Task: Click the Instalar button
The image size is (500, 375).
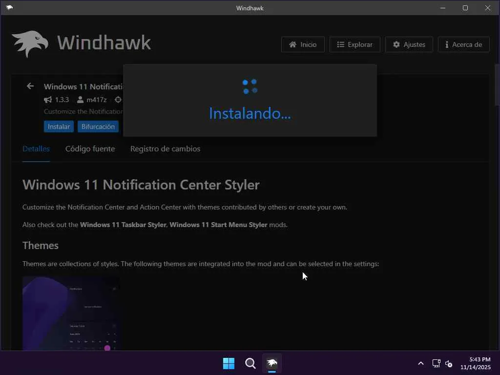Action: (59, 126)
